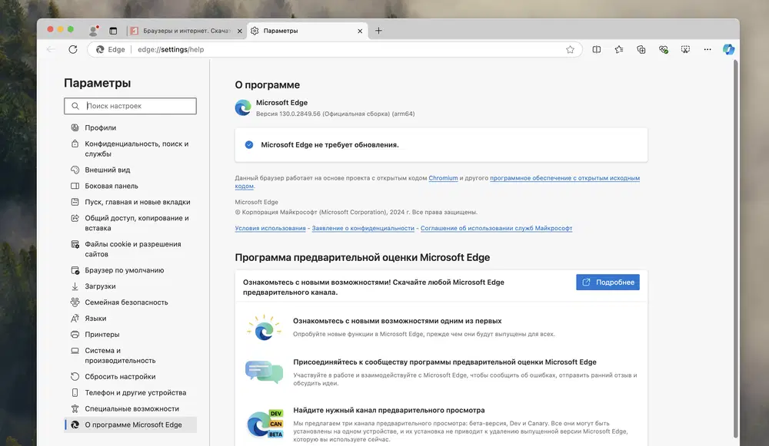Reload the page with the refresh icon
This screenshot has height=446, width=769.
[72, 49]
